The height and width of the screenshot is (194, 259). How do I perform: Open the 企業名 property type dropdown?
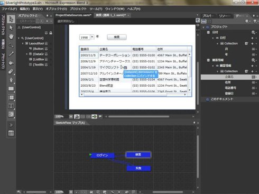[254, 77]
